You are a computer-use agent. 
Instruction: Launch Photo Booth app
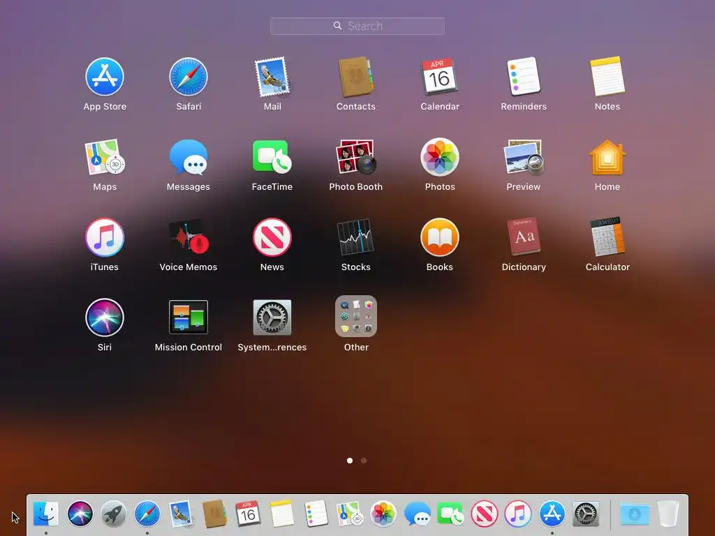(355, 157)
